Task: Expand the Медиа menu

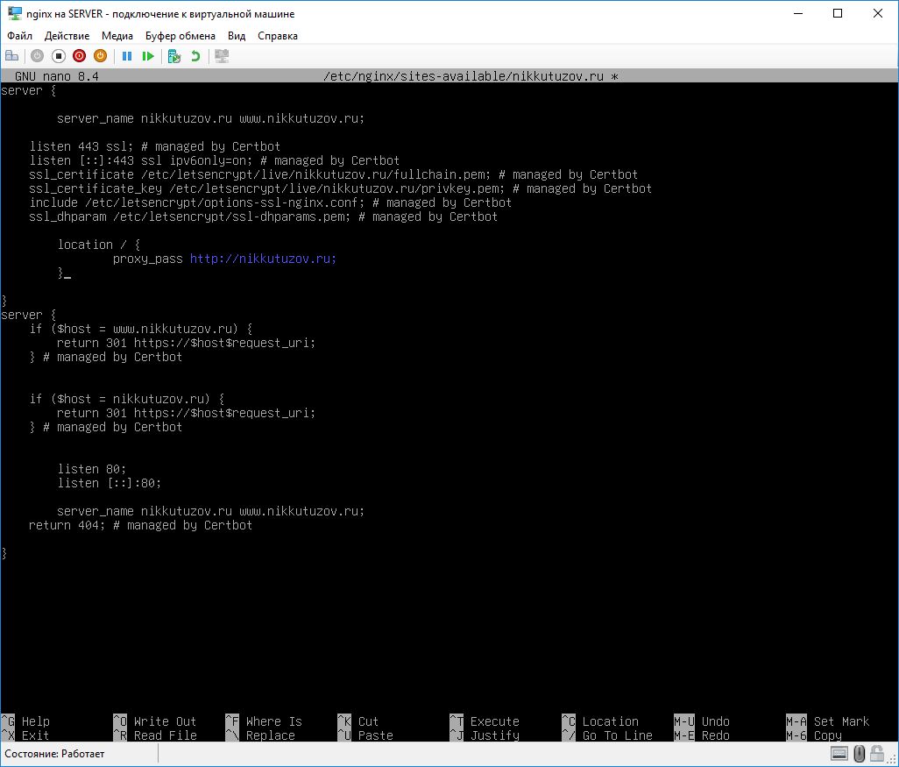Action: [117, 36]
